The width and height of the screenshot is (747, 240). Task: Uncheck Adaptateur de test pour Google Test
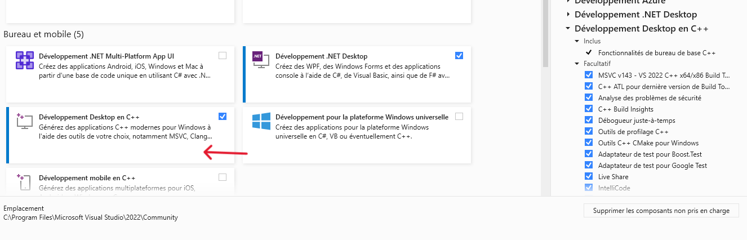click(x=589, y=165)
